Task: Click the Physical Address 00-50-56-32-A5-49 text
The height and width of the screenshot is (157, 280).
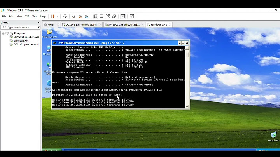Action: click(139, 55)
